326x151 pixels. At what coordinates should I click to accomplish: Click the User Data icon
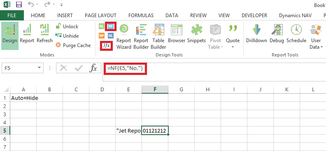pyautogui.click(x=316, y=29)
